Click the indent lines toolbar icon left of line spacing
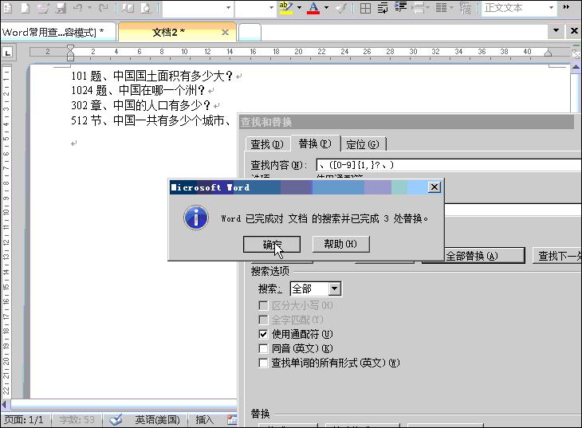Screen dimensions: 582x428 coord(400,7)
